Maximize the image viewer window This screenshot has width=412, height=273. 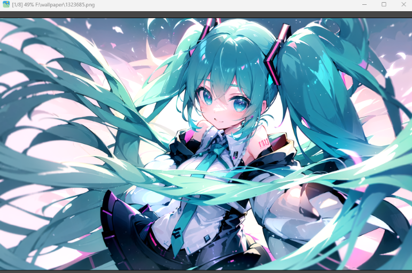(x=384, y=4)
